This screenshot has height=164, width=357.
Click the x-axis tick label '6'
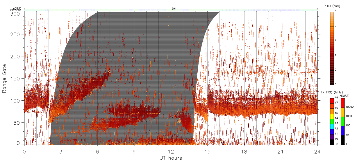(x=97, y=151)
